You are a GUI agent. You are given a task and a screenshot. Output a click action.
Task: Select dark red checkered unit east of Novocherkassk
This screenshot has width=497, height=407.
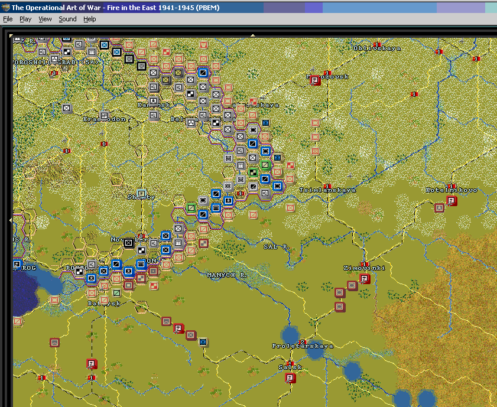pyautogui.click(x=203, y=243)
